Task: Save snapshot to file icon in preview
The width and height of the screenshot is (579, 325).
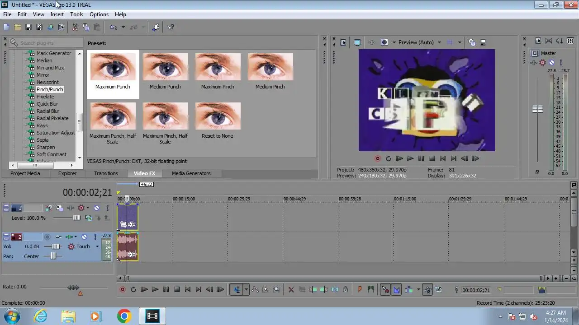Action: [x=483, y=42]
